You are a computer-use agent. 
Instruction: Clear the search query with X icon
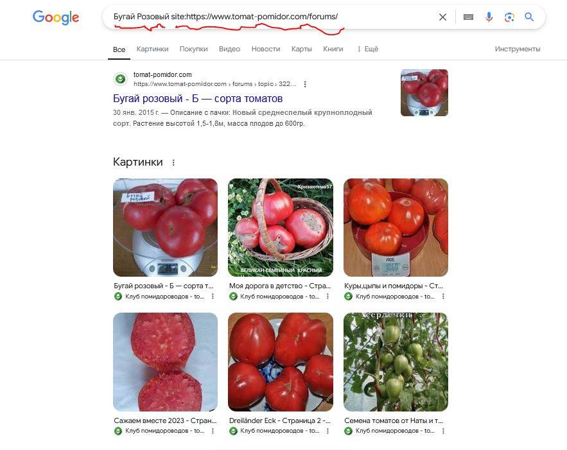(442, 17)
